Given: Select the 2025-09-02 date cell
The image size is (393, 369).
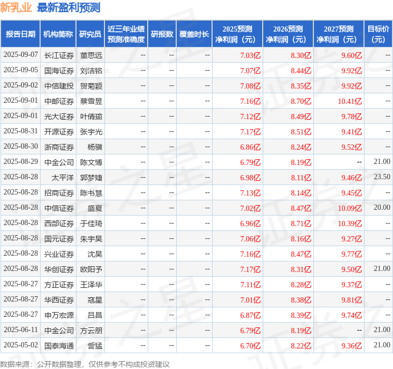Looking at the screenshot, I should [21, 85].
